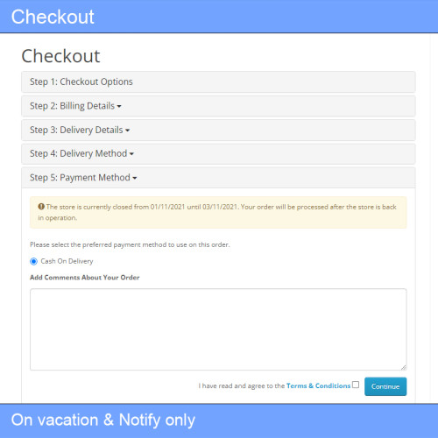Click inside the order comments text area
This screenshot has width=438, height=438.
[x=218, y=329]
